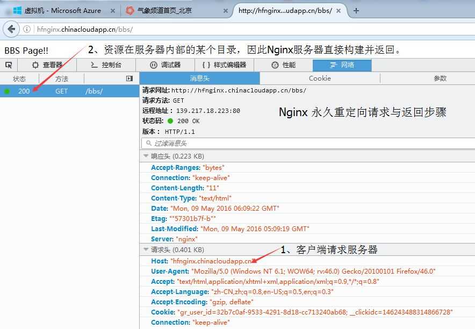The width and height of the screenshot is (475, 329).
Task: Collapse the 请求头 section triangle
Action: tap(146, 249)
